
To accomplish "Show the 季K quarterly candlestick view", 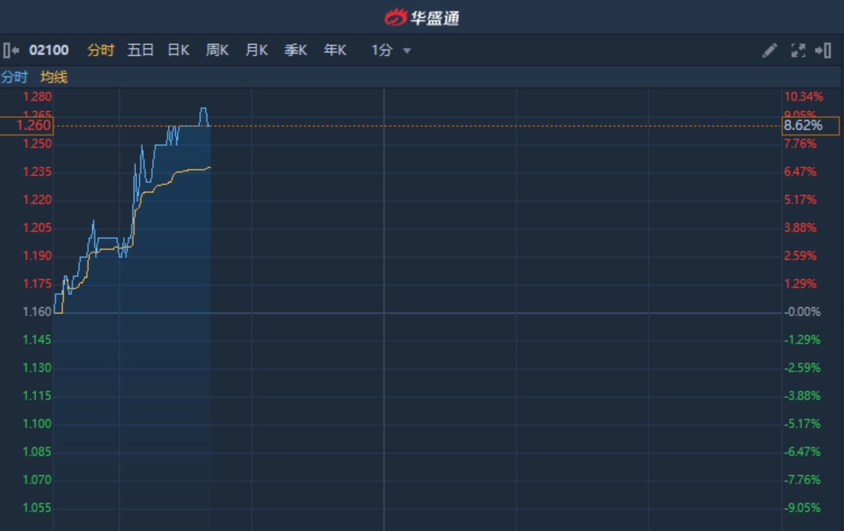I will [x=295, y=51].
